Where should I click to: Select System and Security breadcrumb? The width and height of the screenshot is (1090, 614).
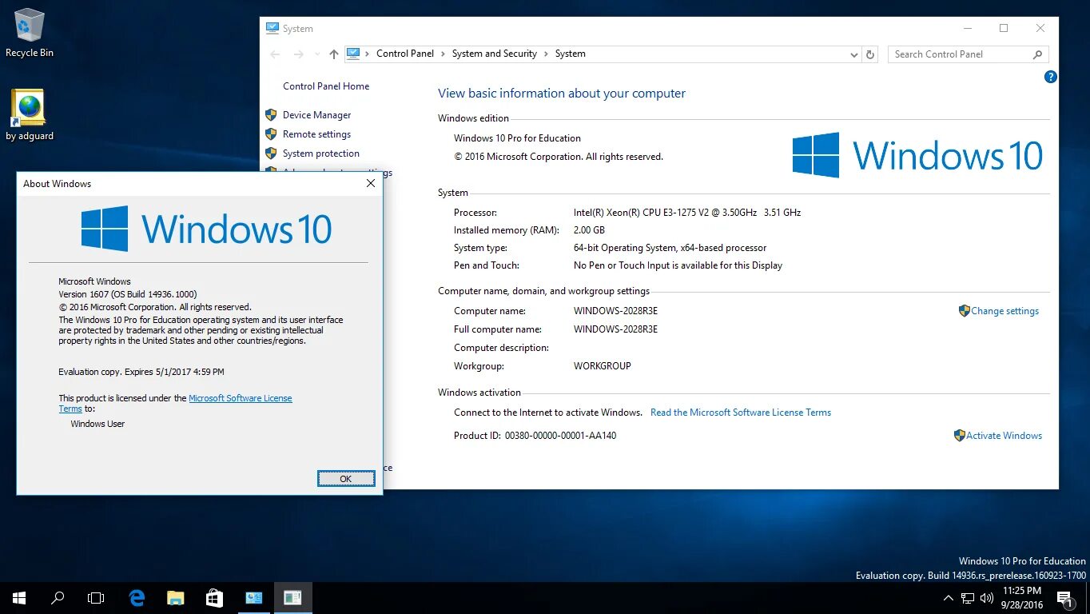(494, 54)
